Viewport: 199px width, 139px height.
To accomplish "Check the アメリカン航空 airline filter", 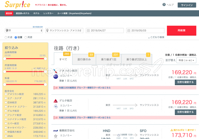I will (x=6, y=94).
